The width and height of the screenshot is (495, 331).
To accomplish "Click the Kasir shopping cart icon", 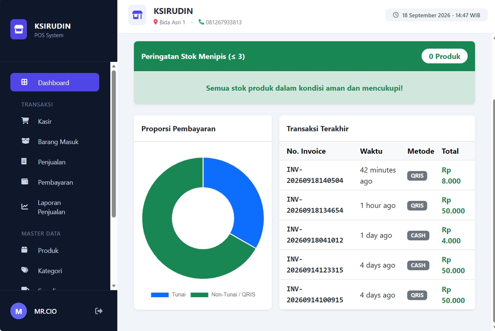I will coord(25,121).
